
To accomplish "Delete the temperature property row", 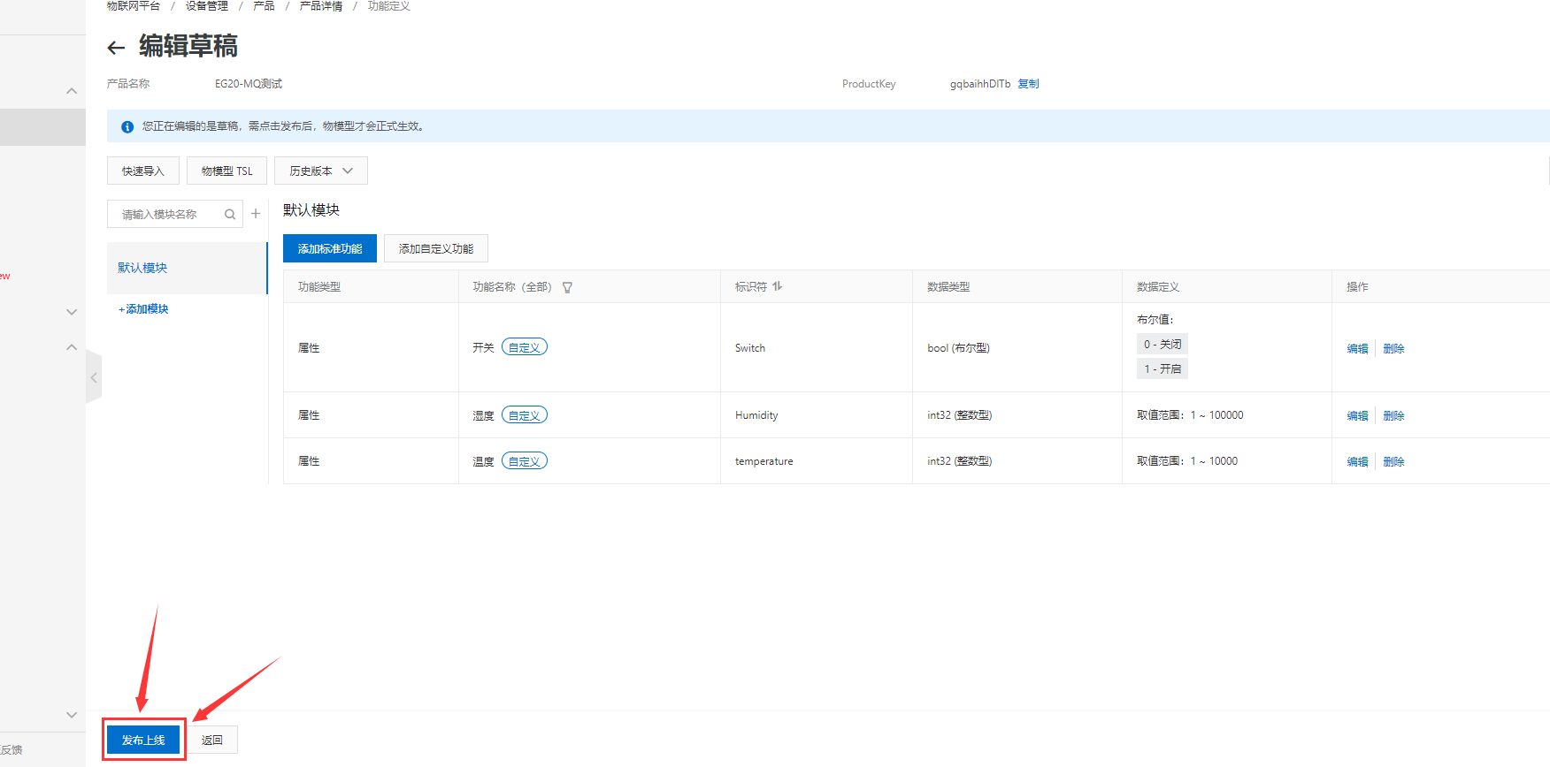I will point(1393,461).
